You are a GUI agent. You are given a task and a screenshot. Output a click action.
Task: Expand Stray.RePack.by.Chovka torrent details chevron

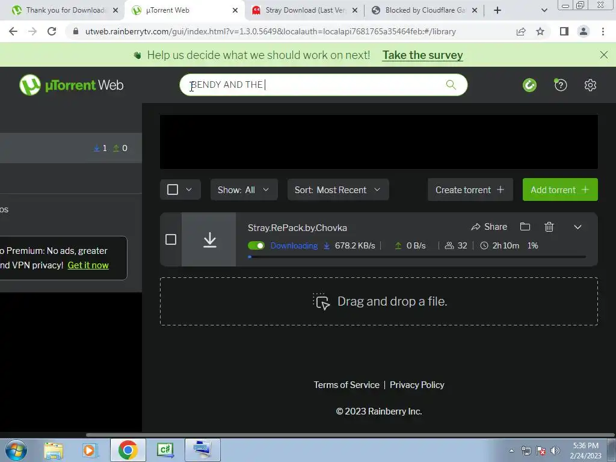[577, 227]
